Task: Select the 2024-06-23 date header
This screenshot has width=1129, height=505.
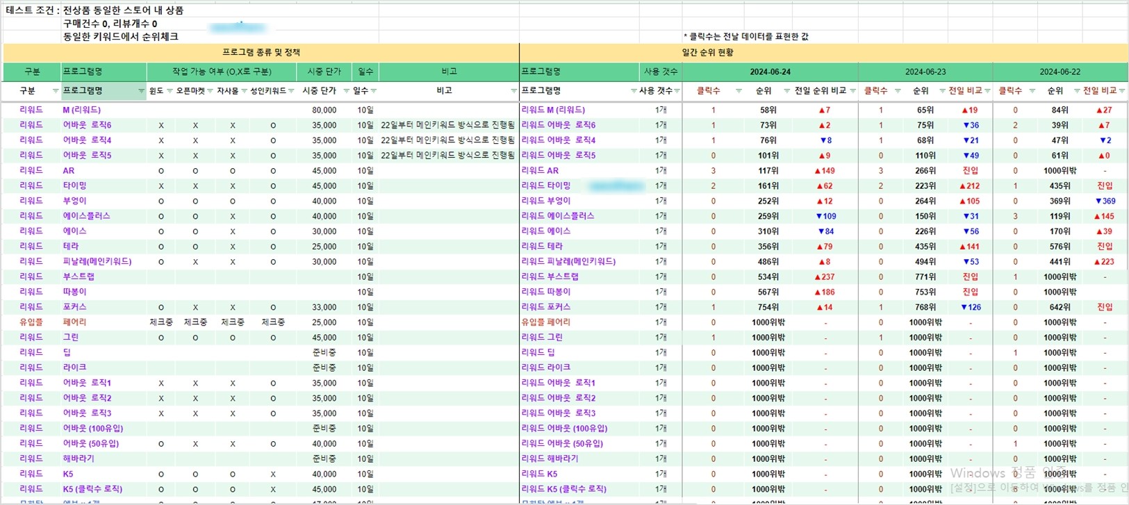Action: click(925, 72)
